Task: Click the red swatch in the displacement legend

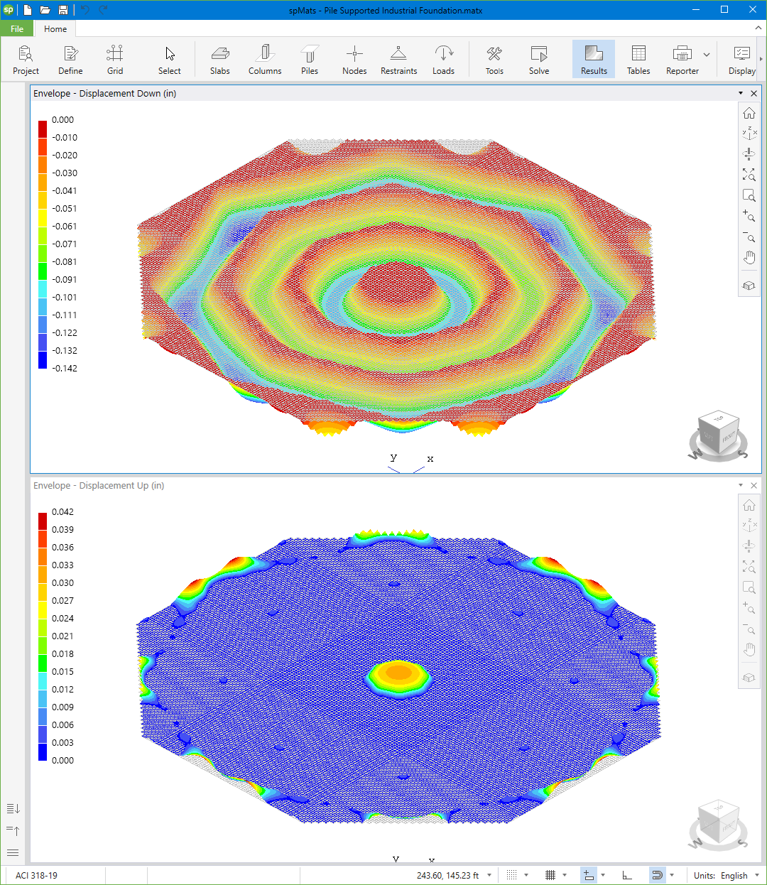Action: (42, 129)
